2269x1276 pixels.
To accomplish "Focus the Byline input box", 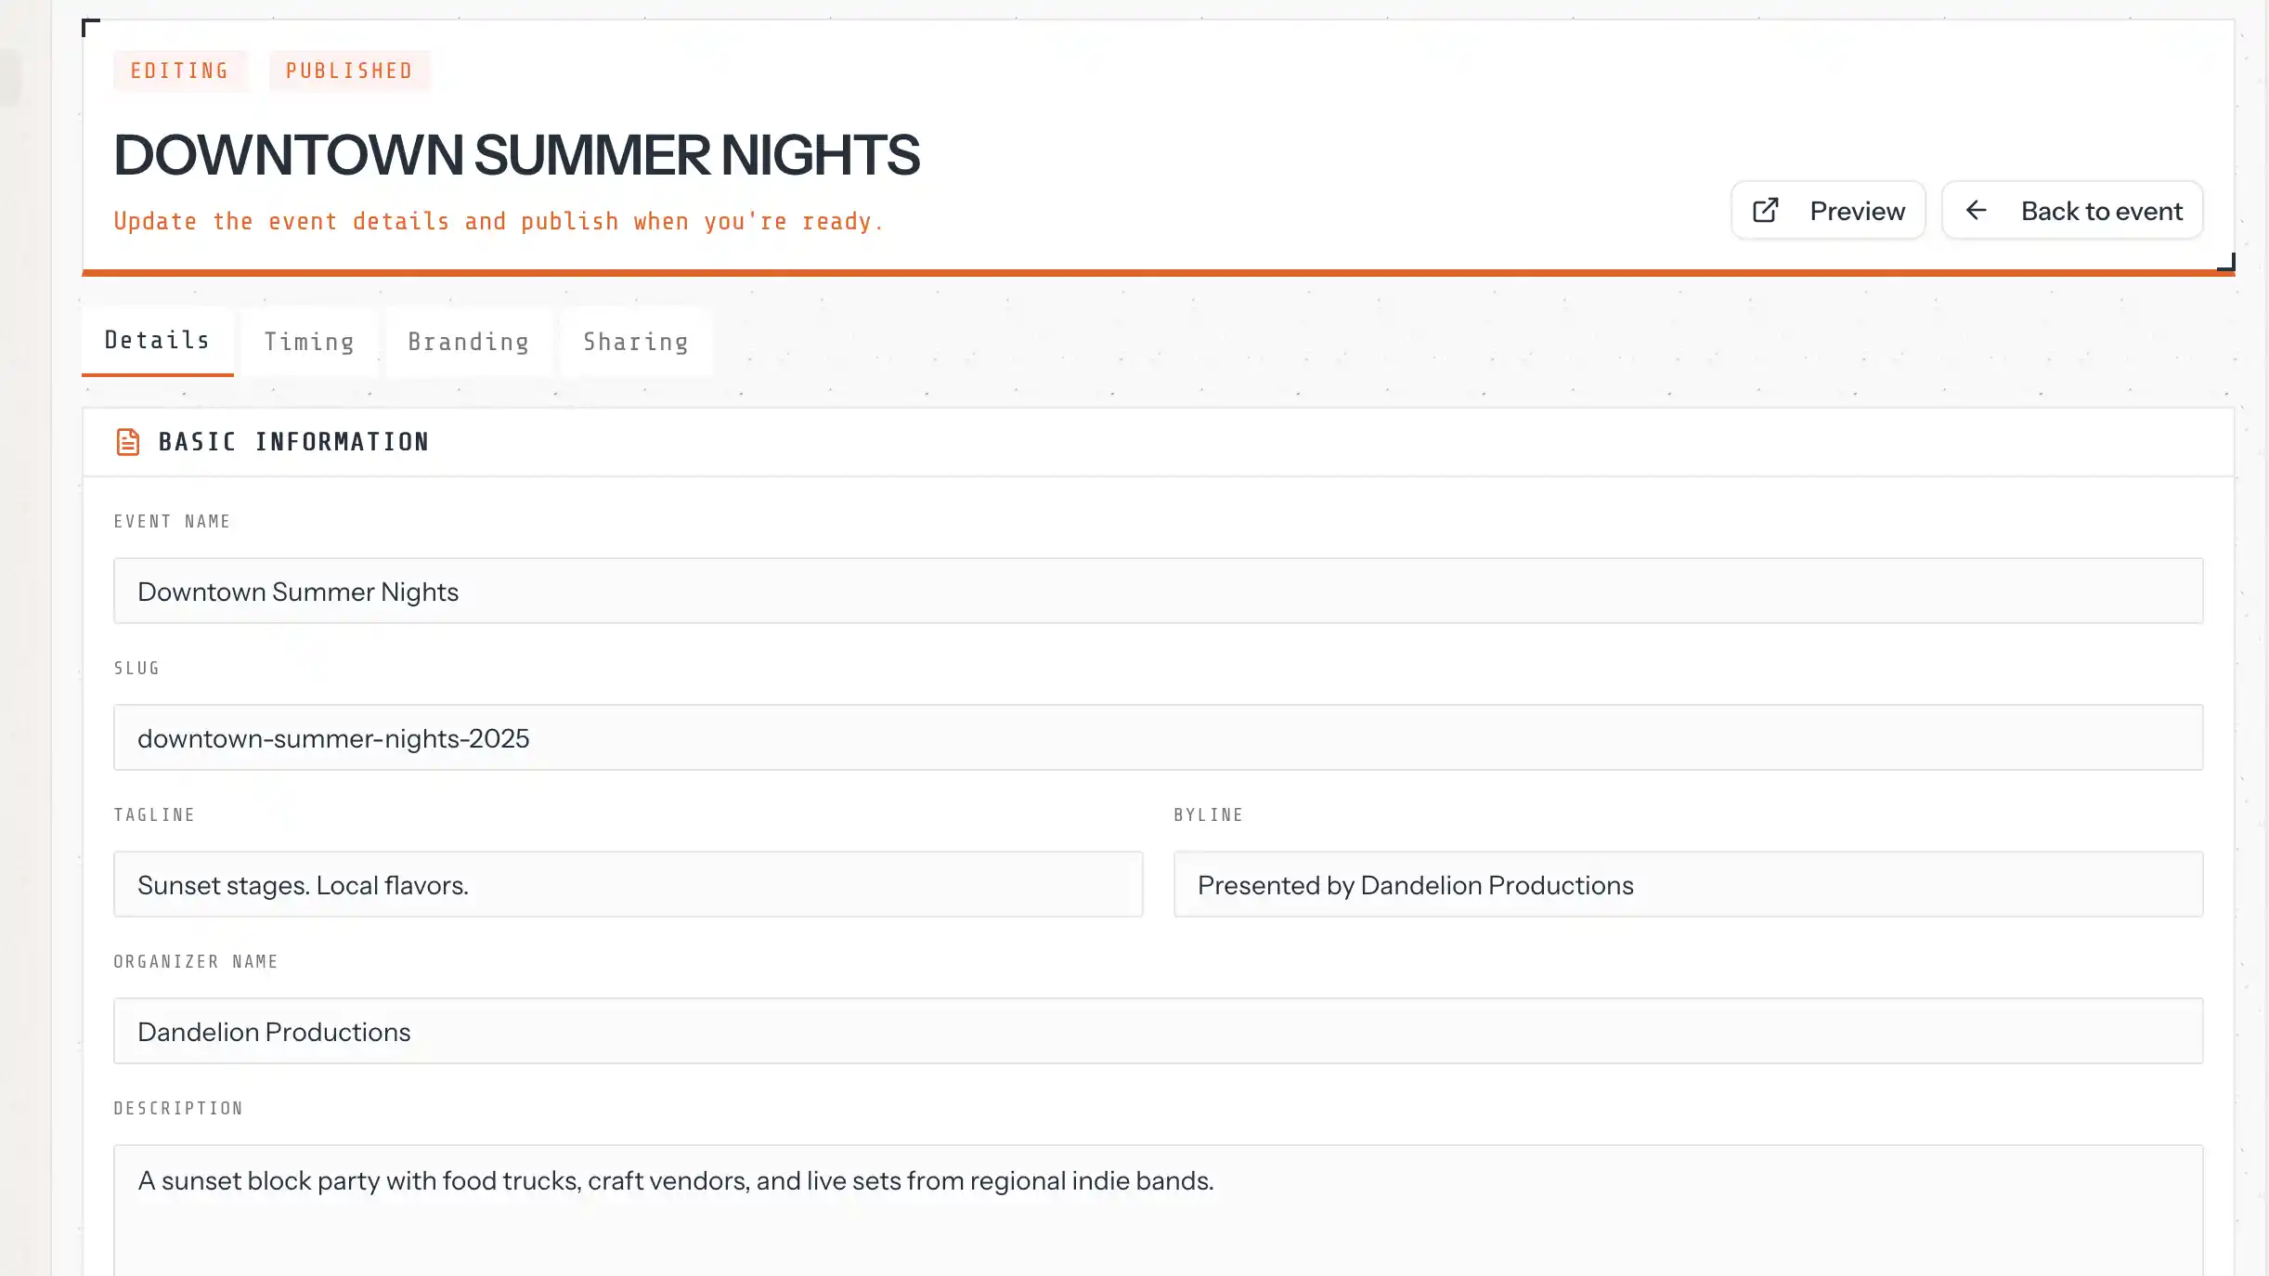I will 1688,885.
